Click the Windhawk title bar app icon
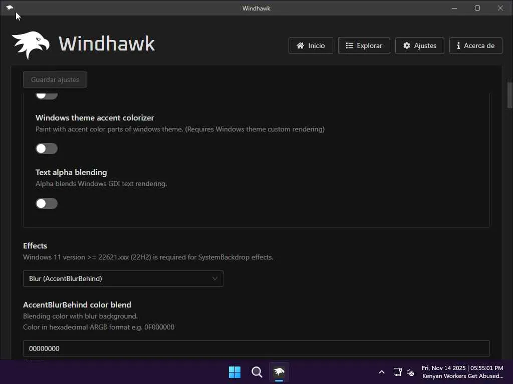513x384 pixels. [x=10, y=8]
